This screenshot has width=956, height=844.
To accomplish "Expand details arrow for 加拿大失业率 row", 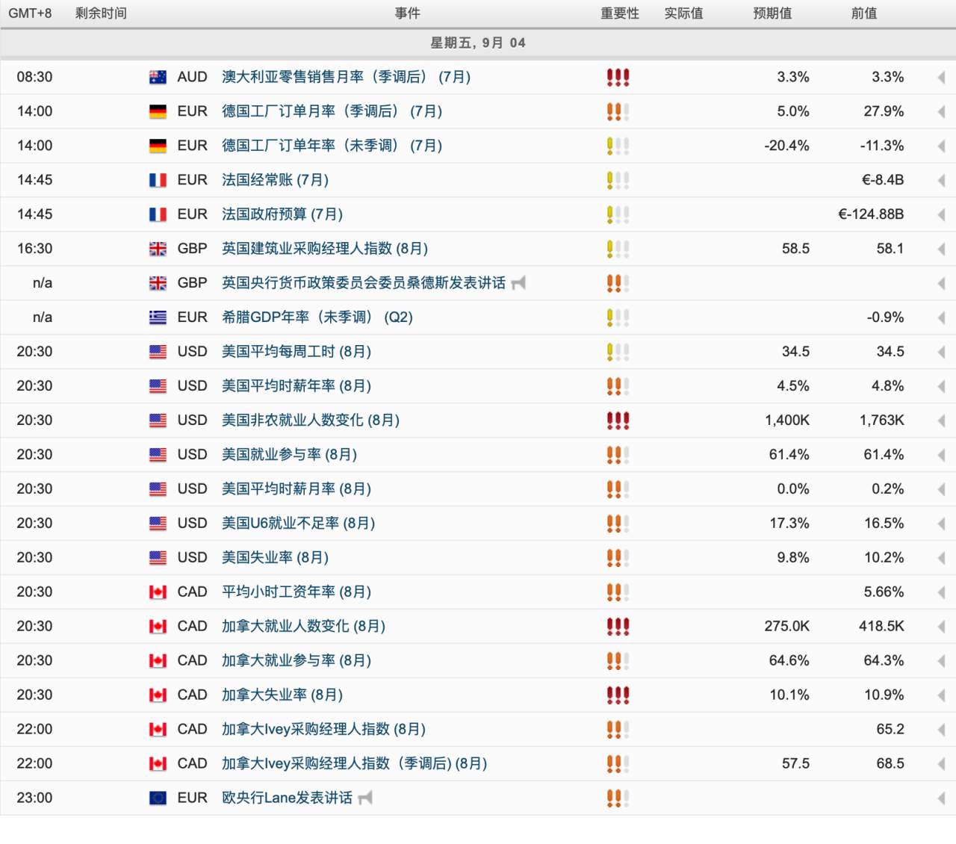I will [941, 696].
